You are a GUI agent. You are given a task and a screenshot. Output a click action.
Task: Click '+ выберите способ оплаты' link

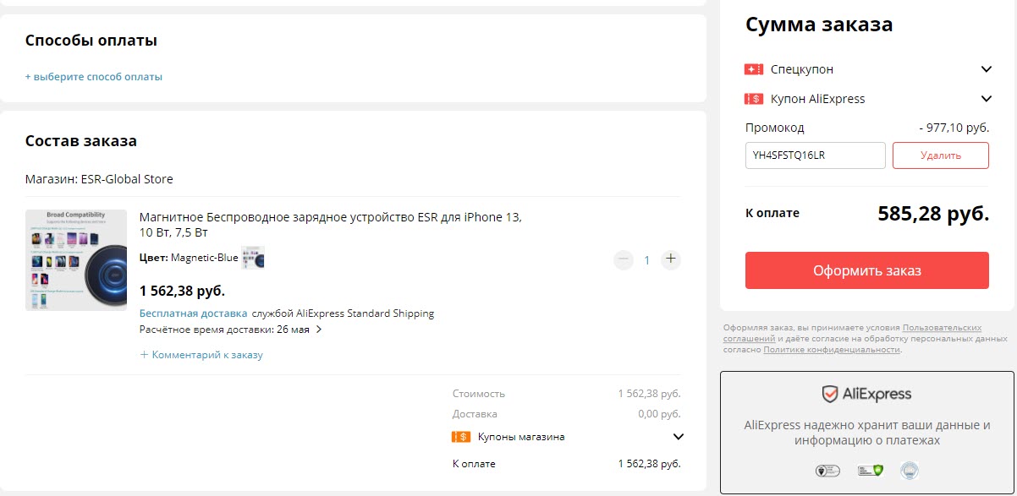pos(93,77)
